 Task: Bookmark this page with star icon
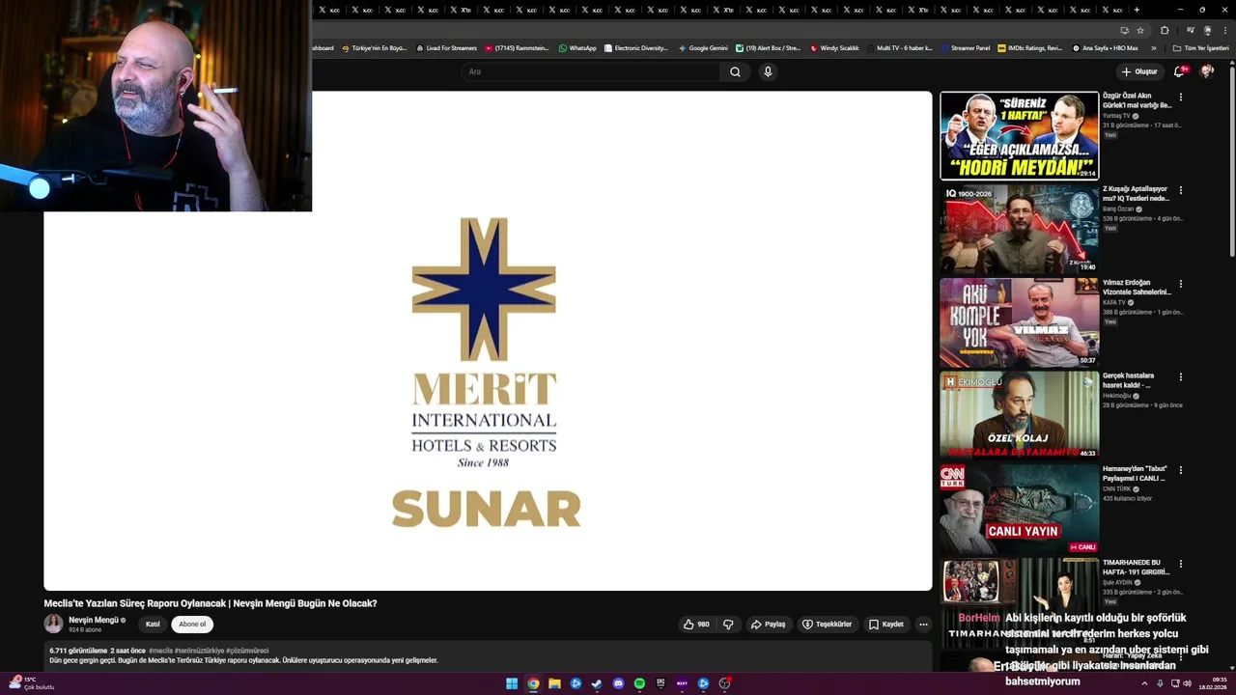[1140, 30]
